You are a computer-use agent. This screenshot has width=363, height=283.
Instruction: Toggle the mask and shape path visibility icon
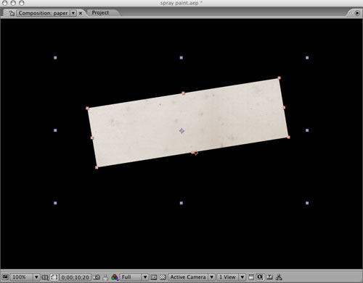(54, 277)
